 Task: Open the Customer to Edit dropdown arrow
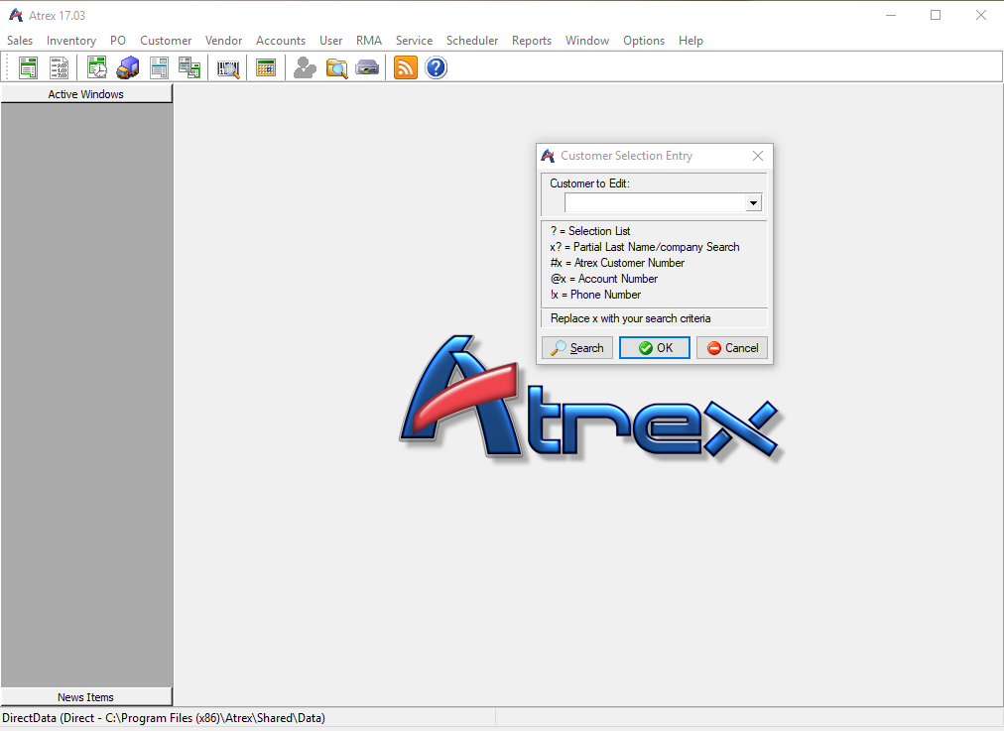pos(753,201)
